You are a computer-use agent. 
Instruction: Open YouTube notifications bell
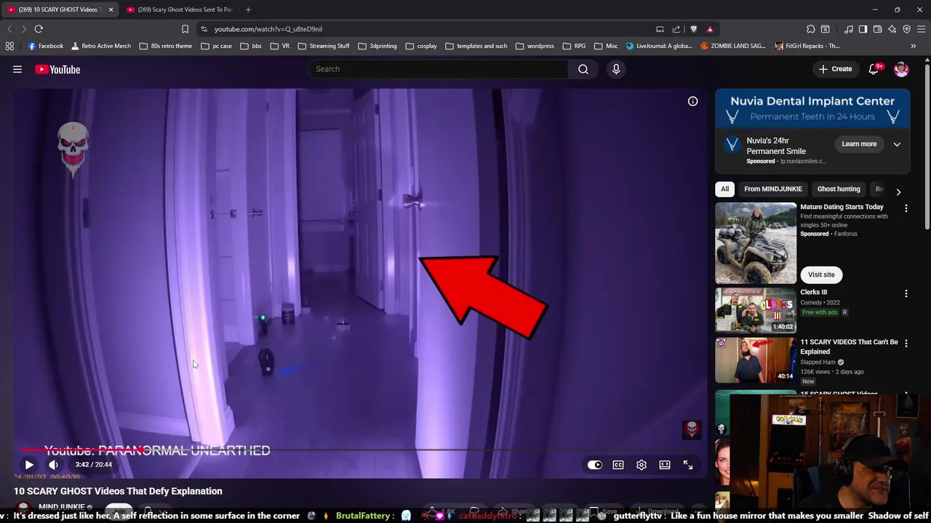coord(874,69)
